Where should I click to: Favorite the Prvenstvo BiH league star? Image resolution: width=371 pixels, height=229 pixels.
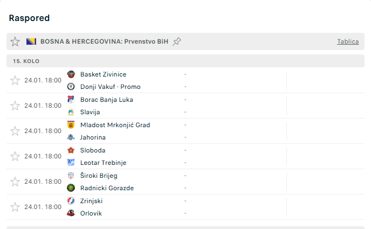pyautogui.click(x=15, y=41)
